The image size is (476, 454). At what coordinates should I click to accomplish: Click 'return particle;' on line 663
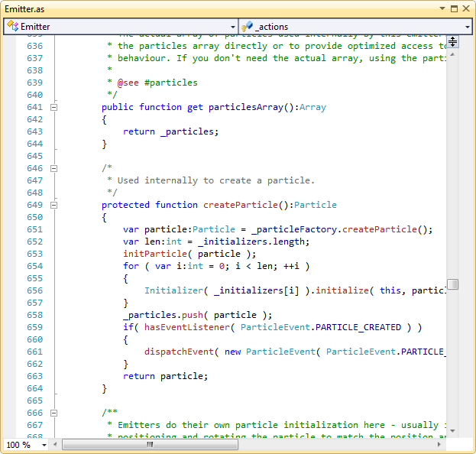(x=166, y=376)
